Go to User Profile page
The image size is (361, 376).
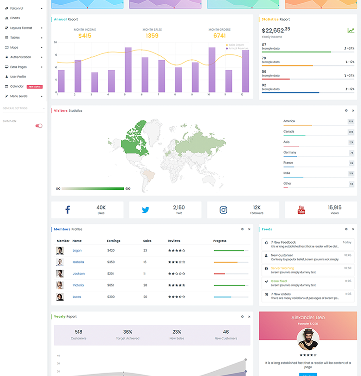[18, 77]
